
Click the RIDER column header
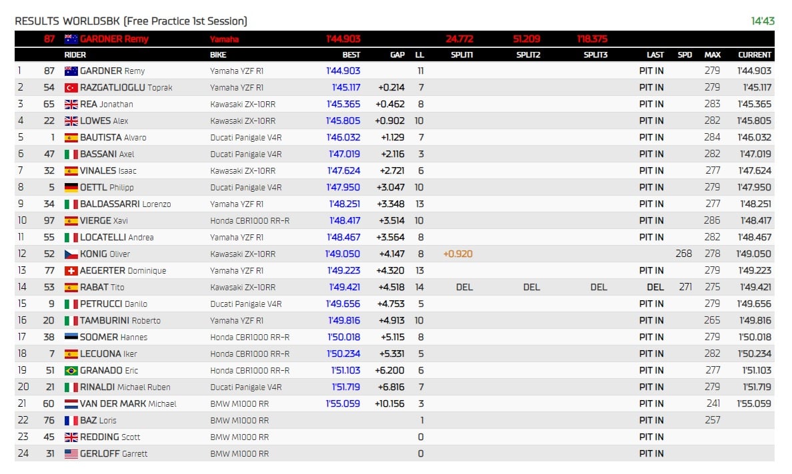75,55
